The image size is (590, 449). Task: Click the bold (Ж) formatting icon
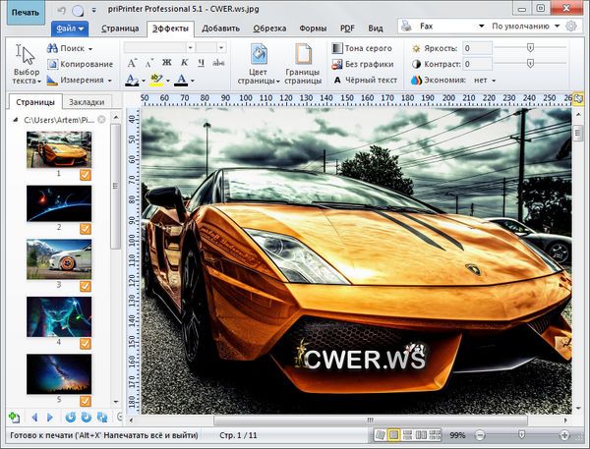point(166,63)
